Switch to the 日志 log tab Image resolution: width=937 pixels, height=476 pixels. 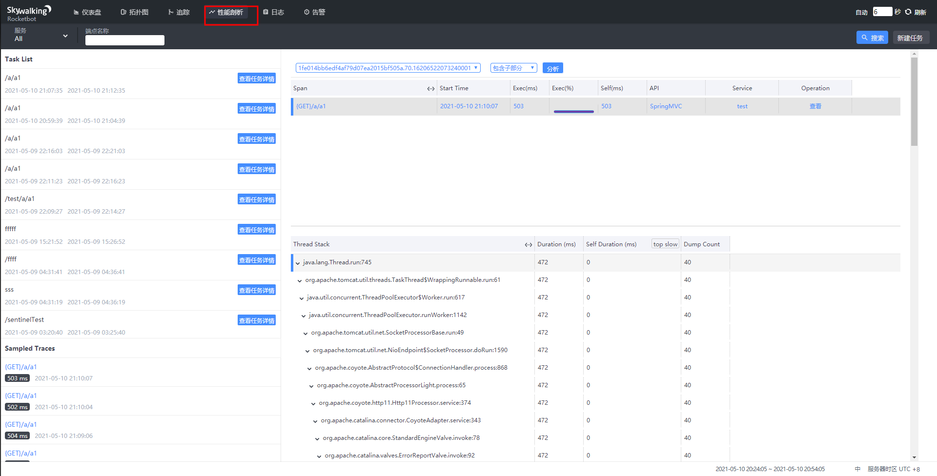273,12
